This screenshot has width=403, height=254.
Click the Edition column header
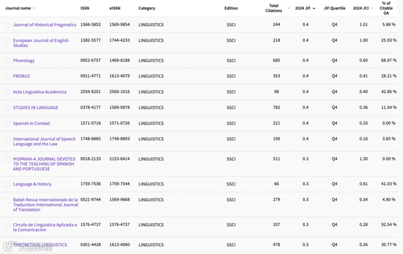tap(231, 8)
